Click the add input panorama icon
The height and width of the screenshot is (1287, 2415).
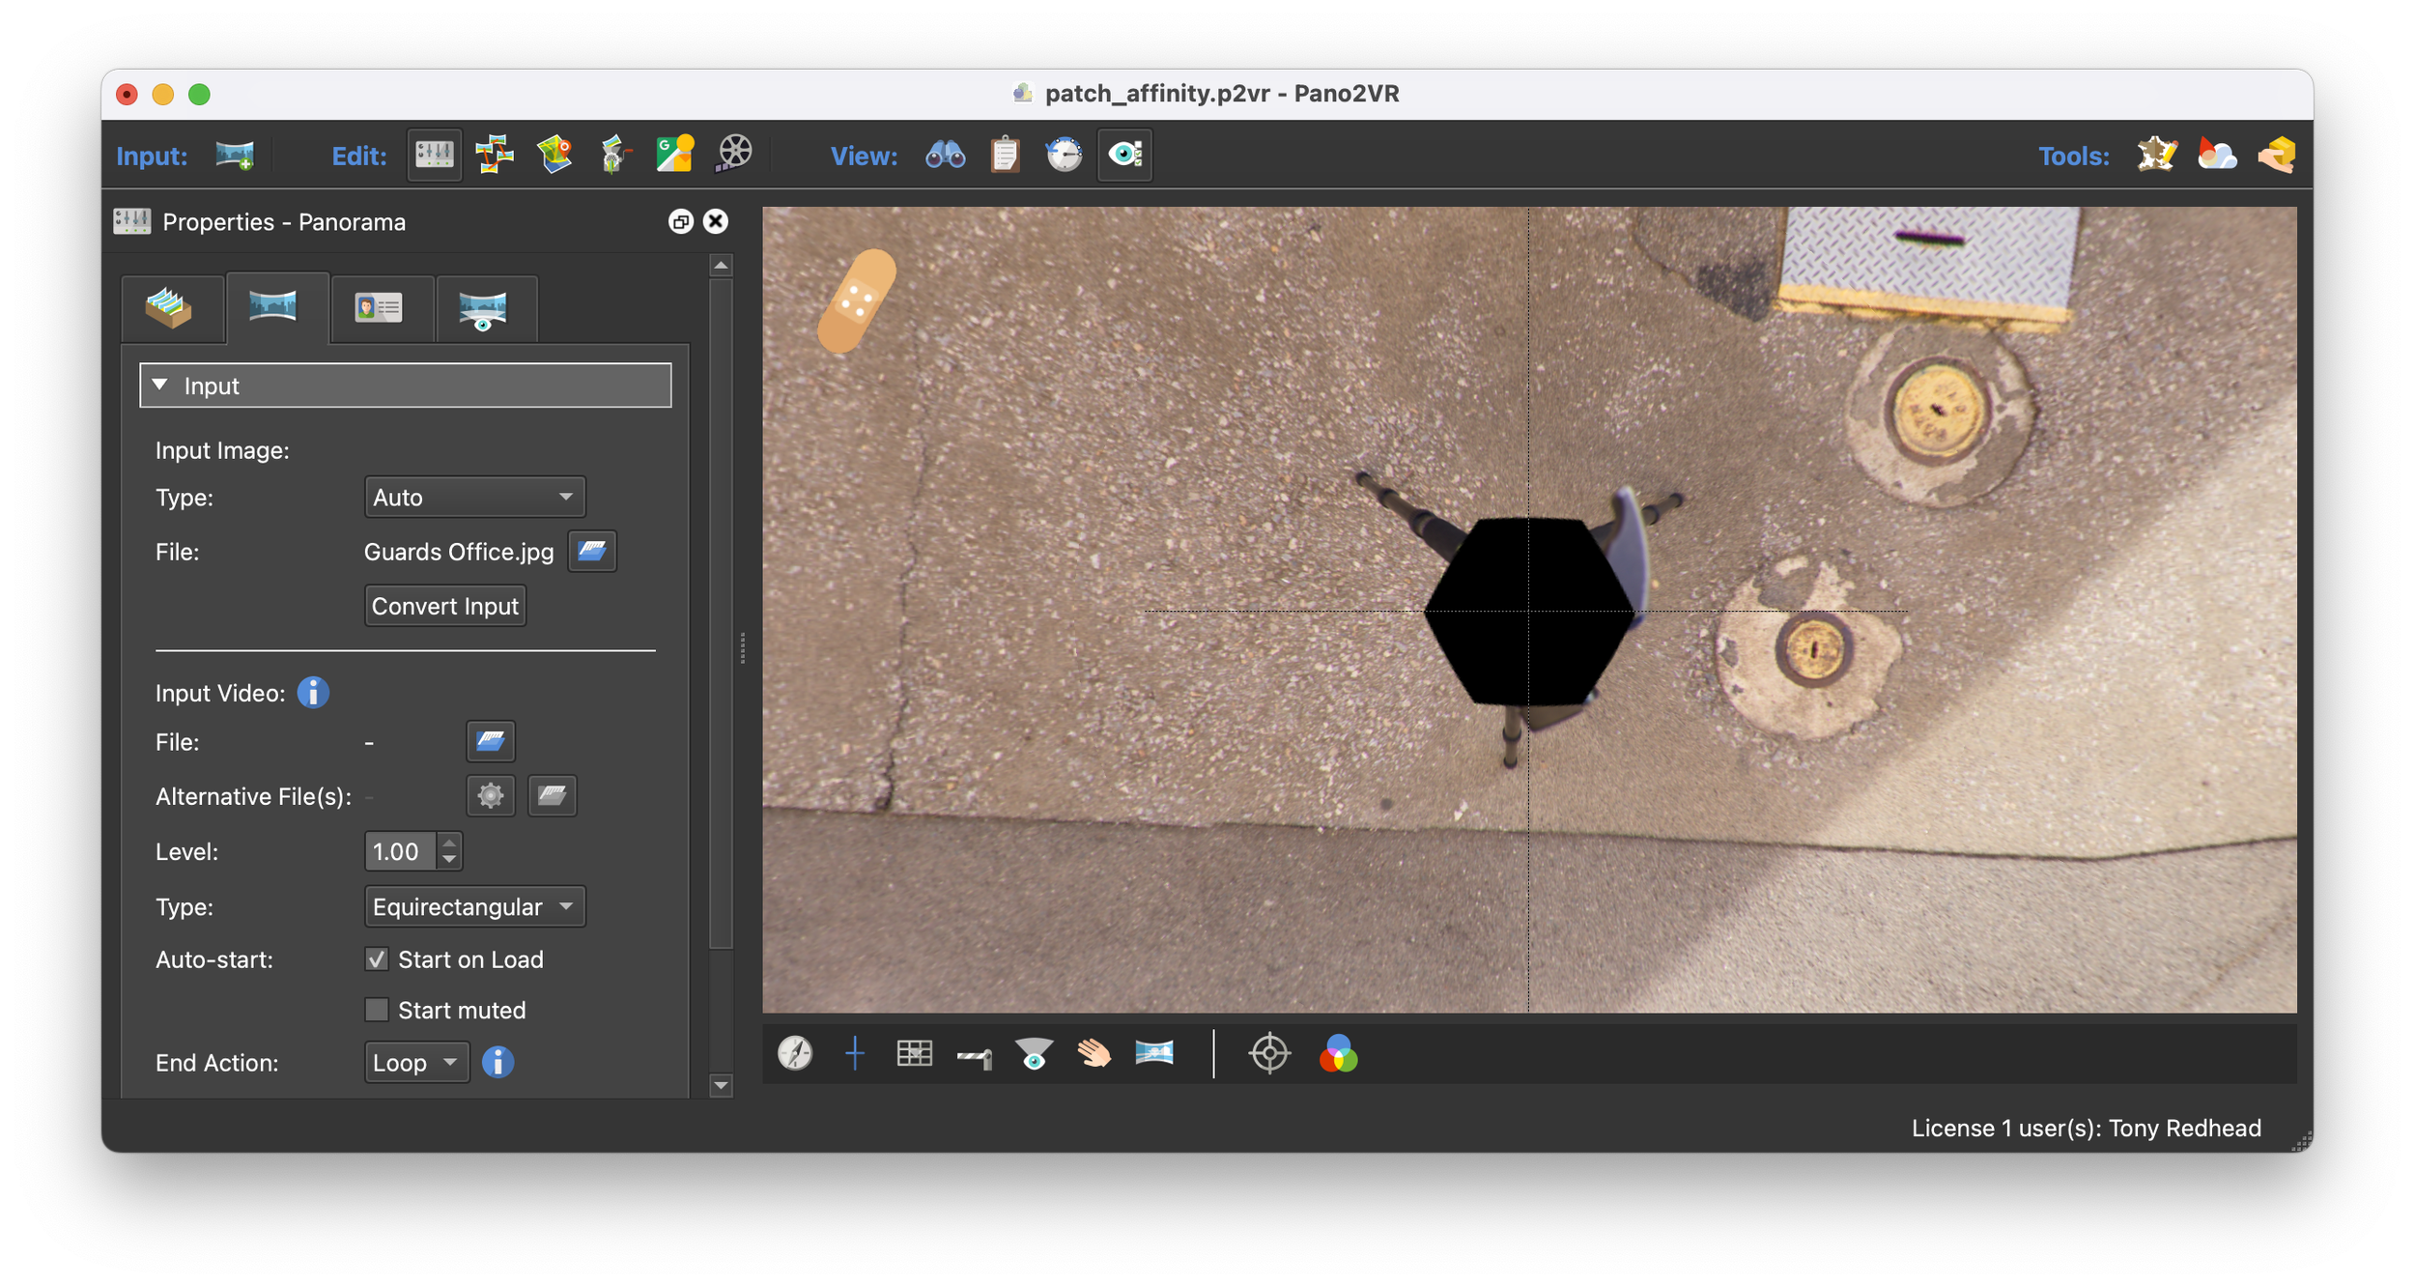(235, 155)
